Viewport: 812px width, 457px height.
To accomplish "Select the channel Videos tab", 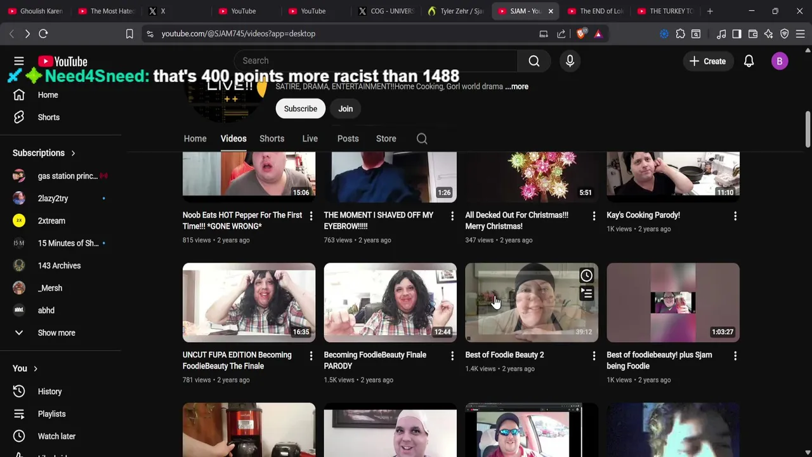I will 233,138.
